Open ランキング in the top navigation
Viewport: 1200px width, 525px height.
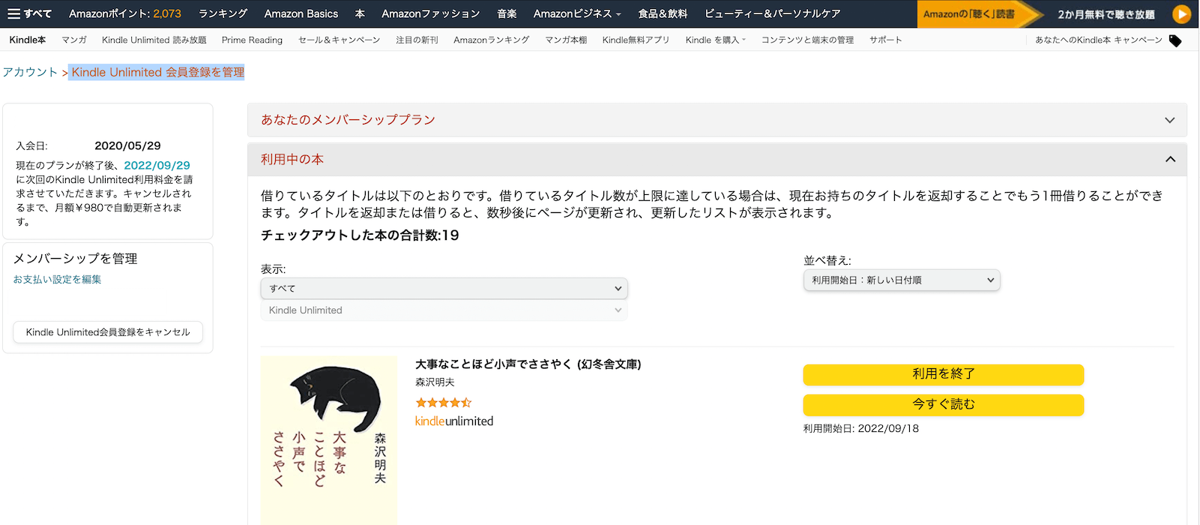point(223,13)
